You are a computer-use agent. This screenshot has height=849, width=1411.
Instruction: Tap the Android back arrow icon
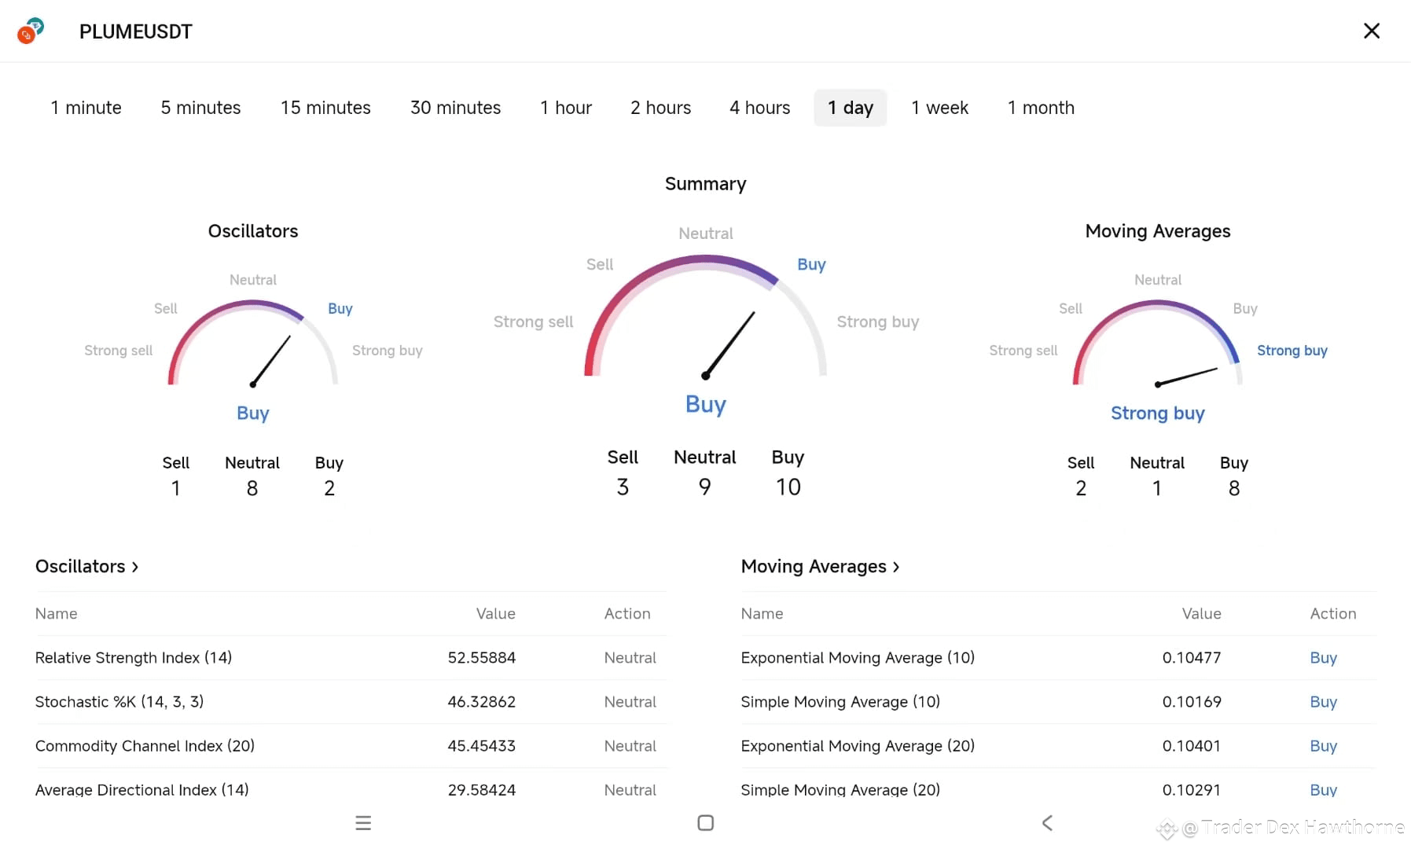(1047, 823)
